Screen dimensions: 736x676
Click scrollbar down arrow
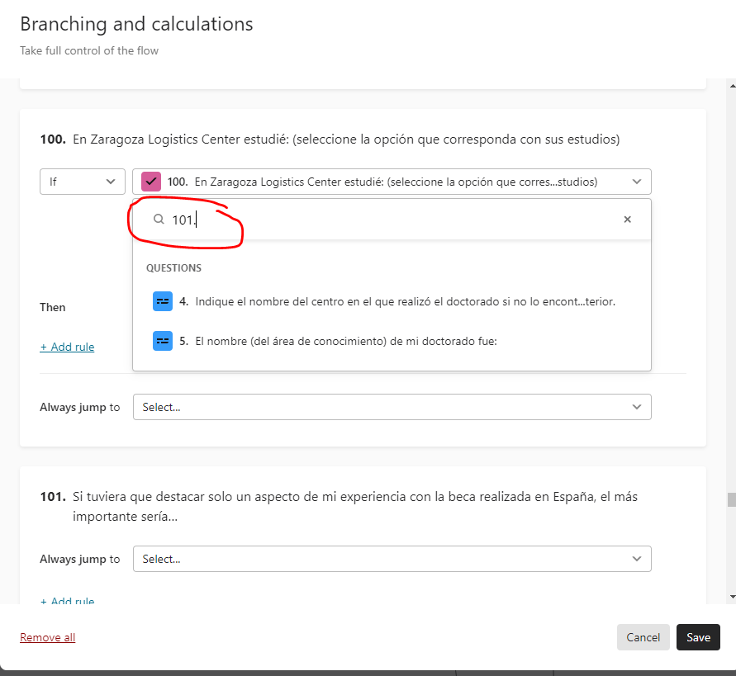coord(732,598)
